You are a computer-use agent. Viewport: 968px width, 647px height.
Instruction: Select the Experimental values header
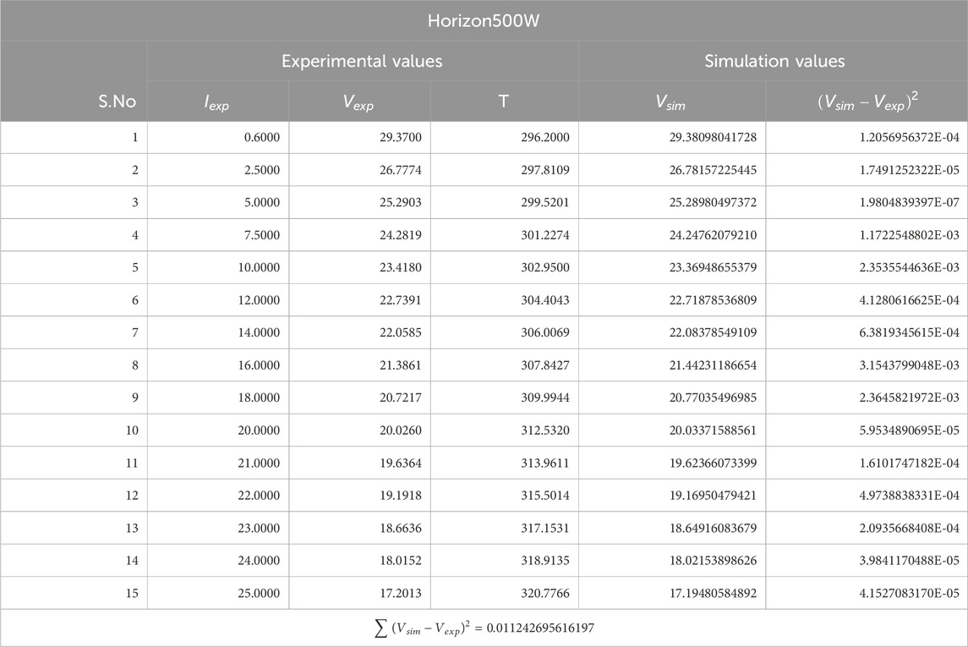pyautogui.click(x=362, y=61)
